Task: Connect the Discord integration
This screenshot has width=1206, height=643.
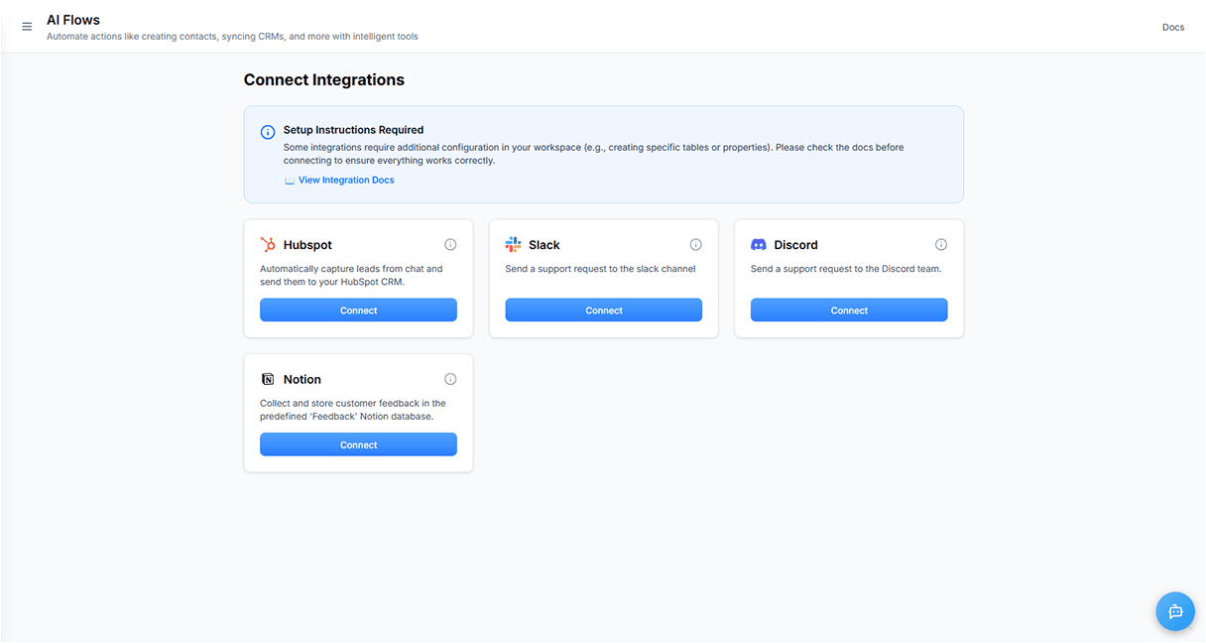Action: [x=849, y=310]
